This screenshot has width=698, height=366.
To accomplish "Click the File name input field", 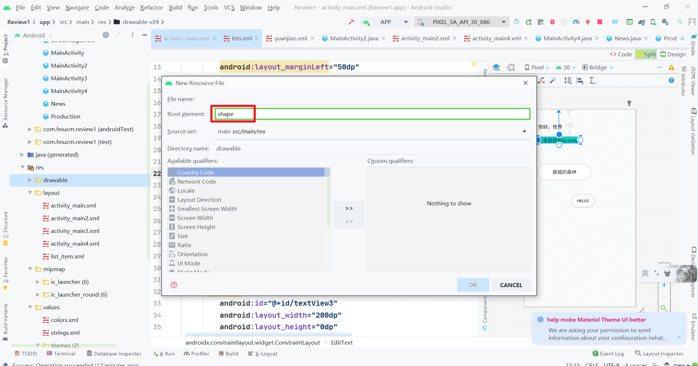I will click(371, 99).
